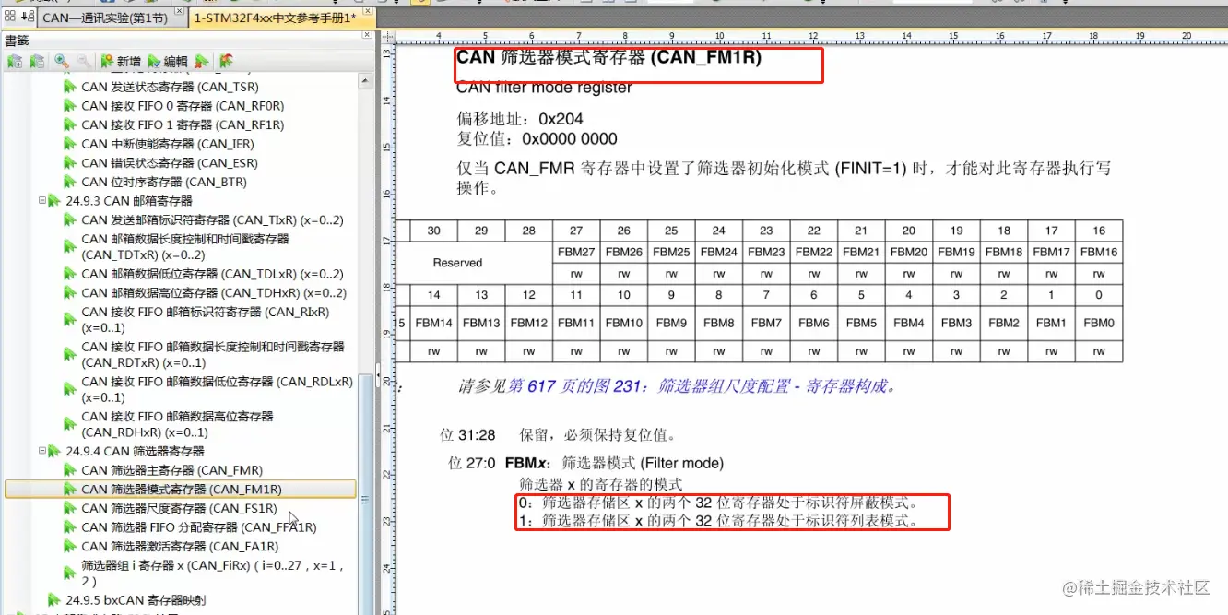Click bookmark icon of CAN_TSR entry
1228x615 pixels.
tap(70, 87)
